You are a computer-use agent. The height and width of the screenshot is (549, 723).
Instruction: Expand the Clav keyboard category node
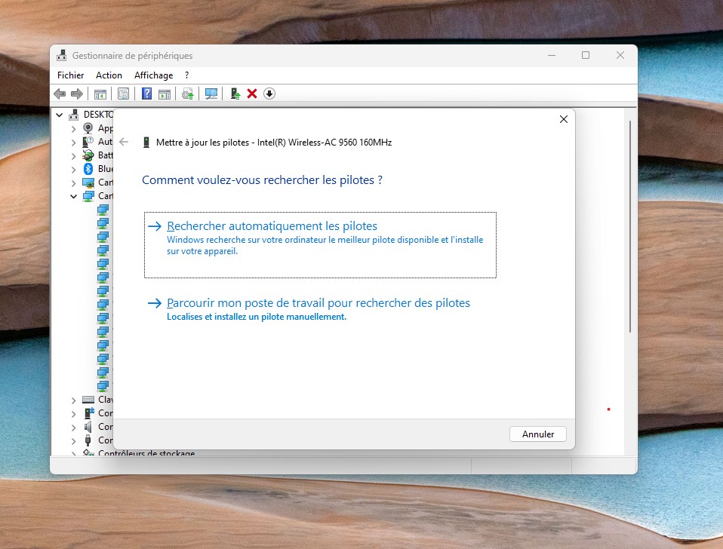(73, 400)
